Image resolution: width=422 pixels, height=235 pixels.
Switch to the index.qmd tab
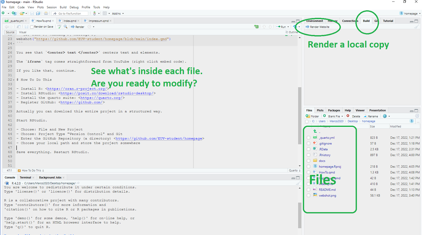click(70, 21)
